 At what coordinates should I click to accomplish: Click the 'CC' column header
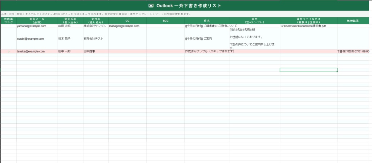(x=128, y=20)
